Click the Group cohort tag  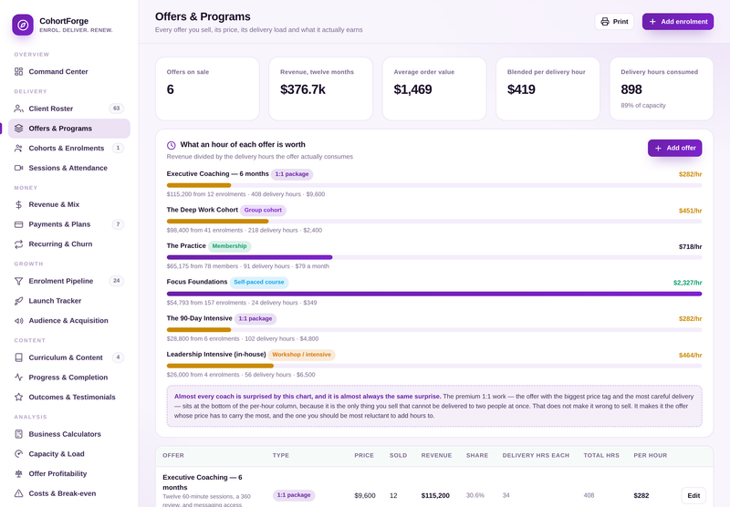[x=263, y=211]
